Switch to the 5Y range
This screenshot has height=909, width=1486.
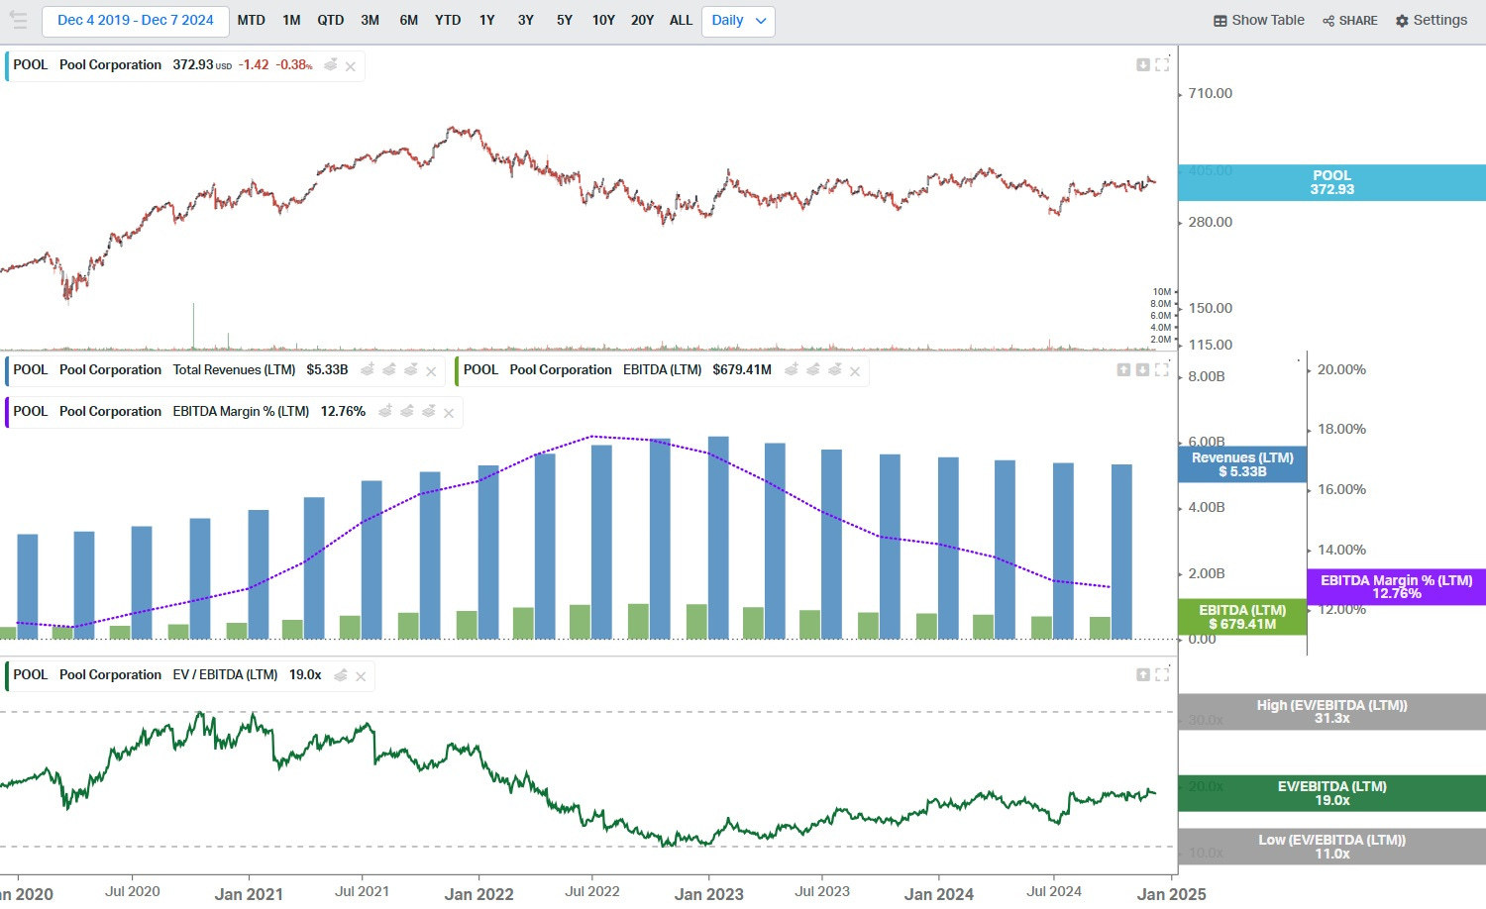pos(565,21)
